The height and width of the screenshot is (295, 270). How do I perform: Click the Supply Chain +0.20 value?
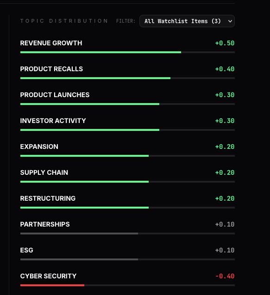(x=225, y=172)
